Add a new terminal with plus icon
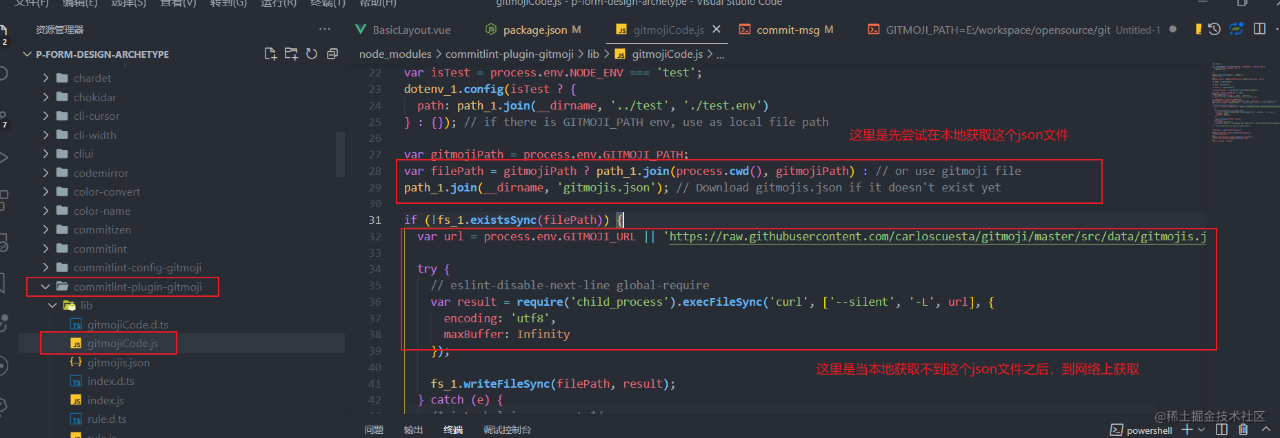The height and width of the screenshot is (438, 1280). point(1187,430)
